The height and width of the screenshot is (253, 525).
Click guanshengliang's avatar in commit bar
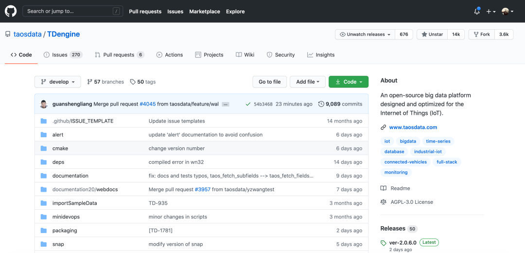[x=44, y=104]
